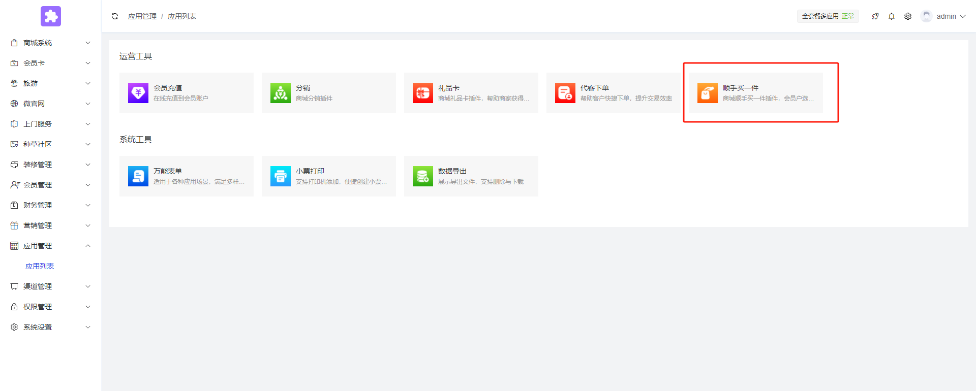The width and height of the screenshot is (976, 391).
Task: Expand the 权限管理 chevron
Action: click(x=88, y=307)
